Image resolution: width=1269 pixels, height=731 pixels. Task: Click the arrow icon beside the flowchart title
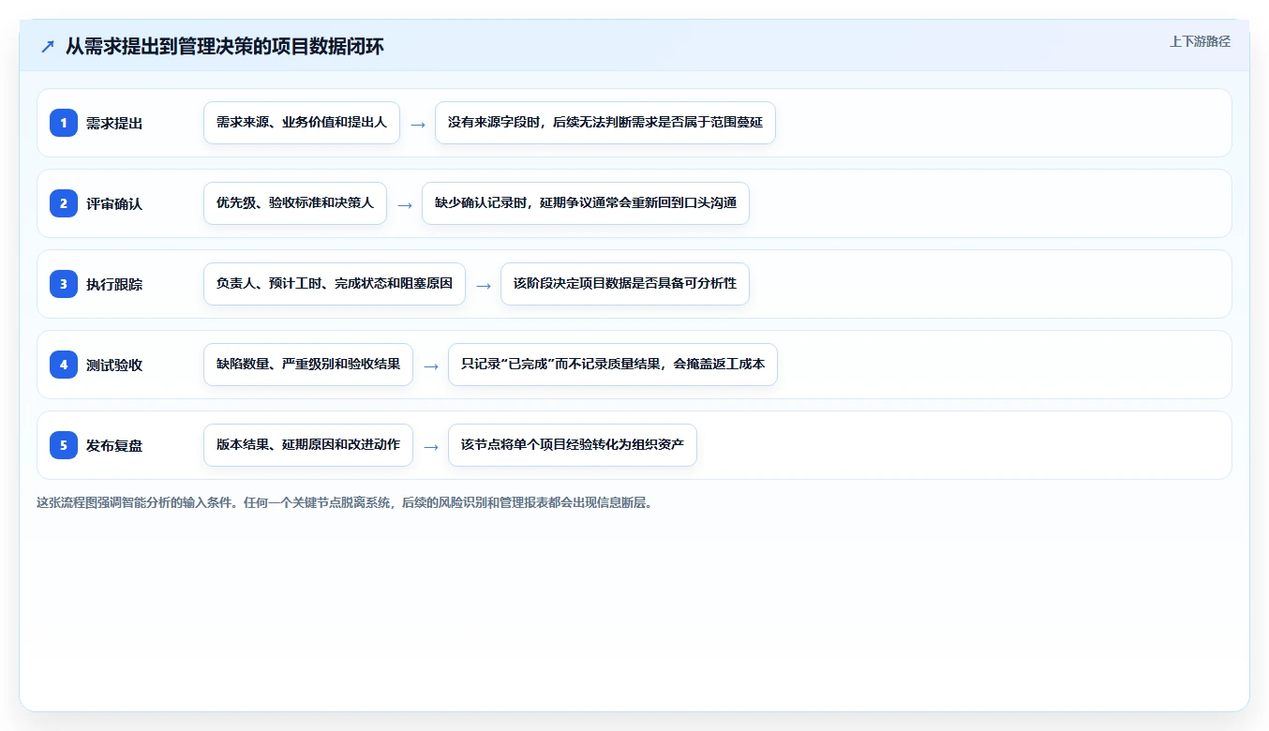coord(48,47)
